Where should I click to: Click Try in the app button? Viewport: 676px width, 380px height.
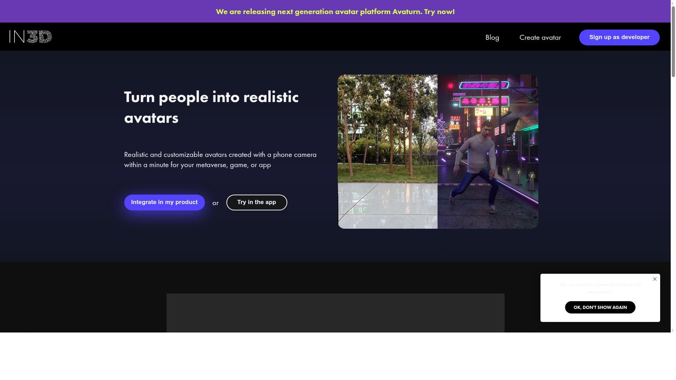[x=256, y=202]
